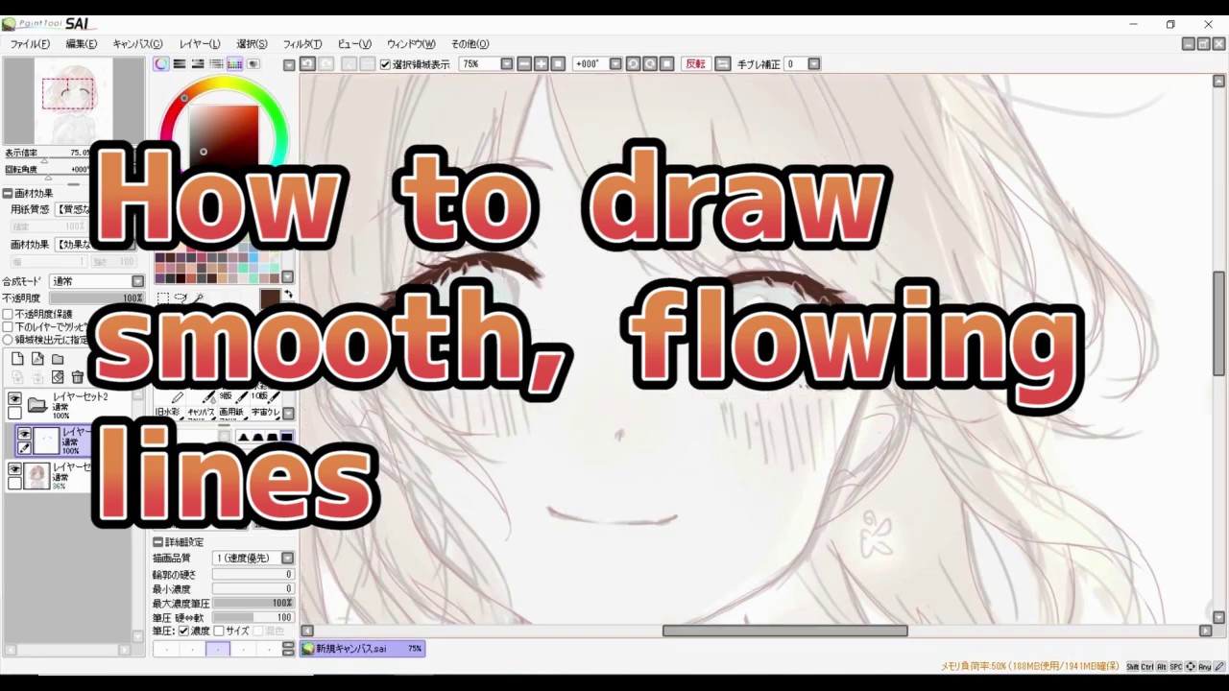Screen dimensions: 1229x691
Task: Create a new linework layer
Action: pos(37,359)
